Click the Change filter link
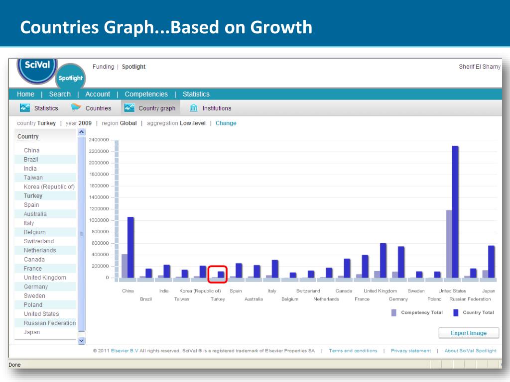The height and width of the screenshot is (382, 510). coord(226,123)
